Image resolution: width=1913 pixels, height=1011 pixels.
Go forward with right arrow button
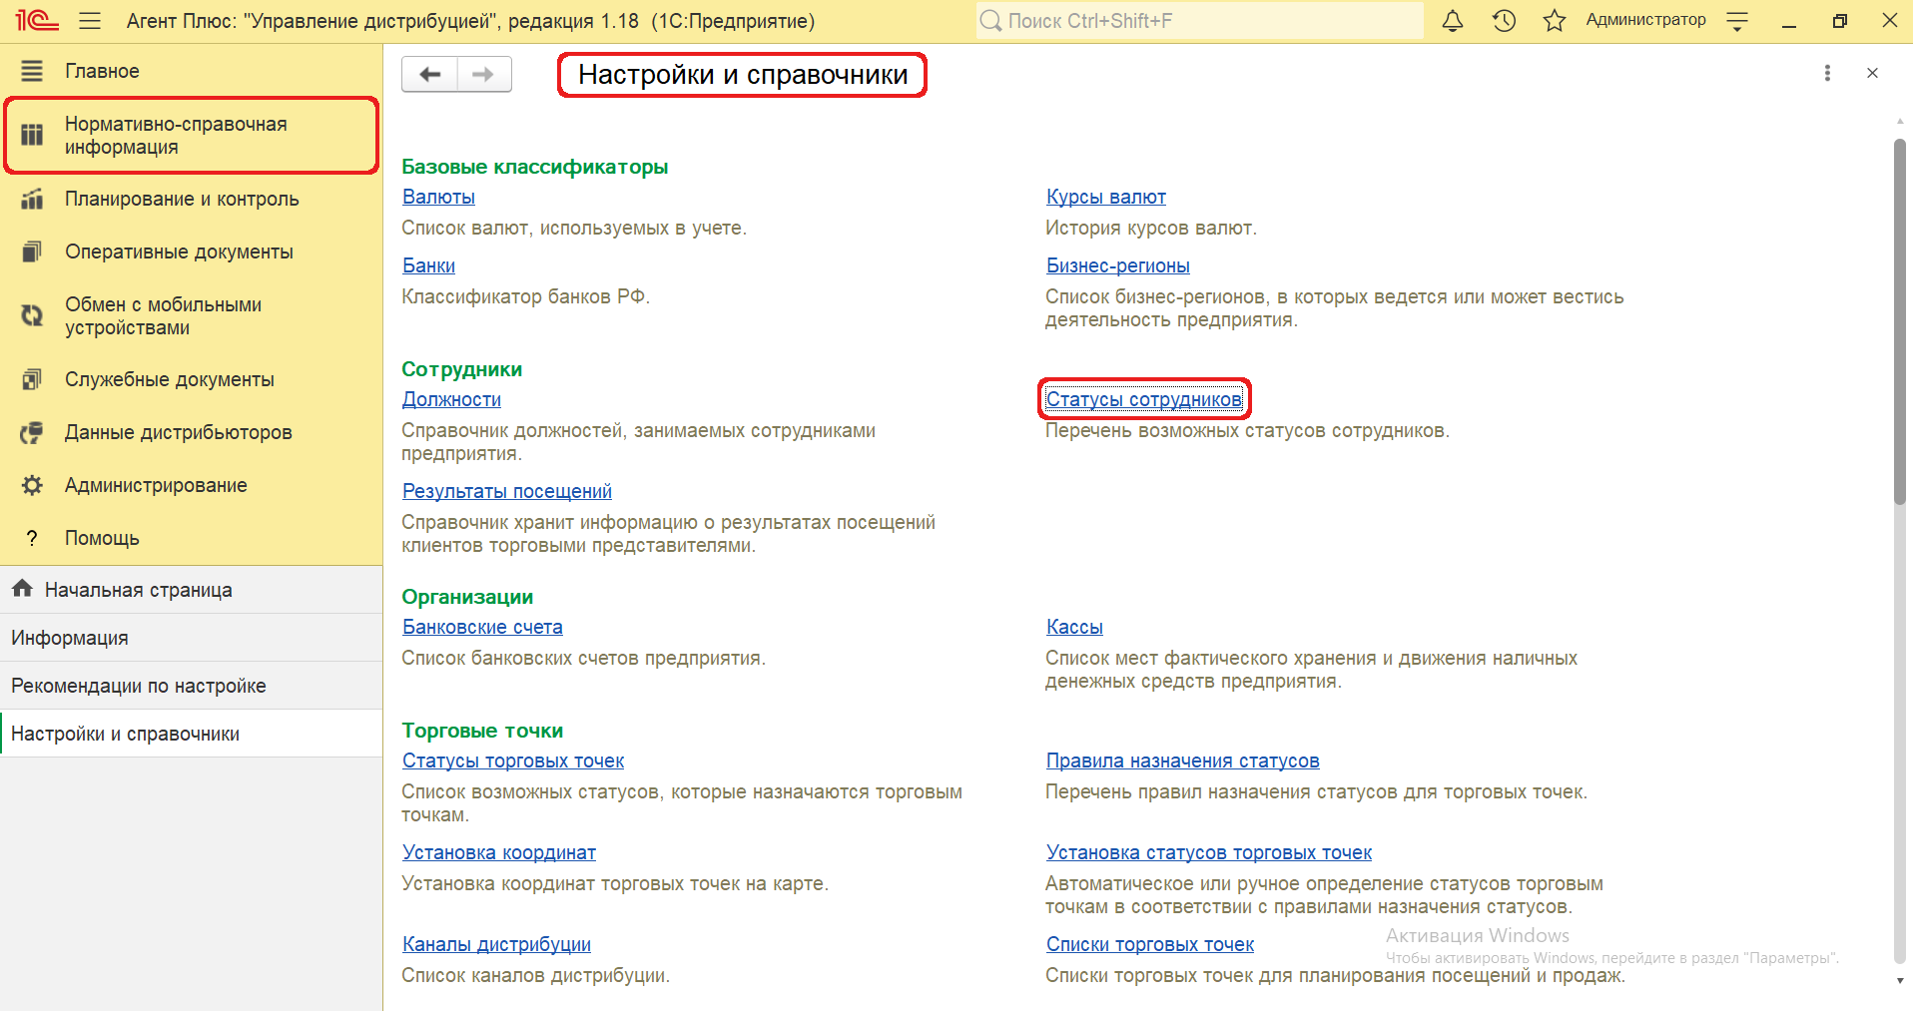point(484,74)
